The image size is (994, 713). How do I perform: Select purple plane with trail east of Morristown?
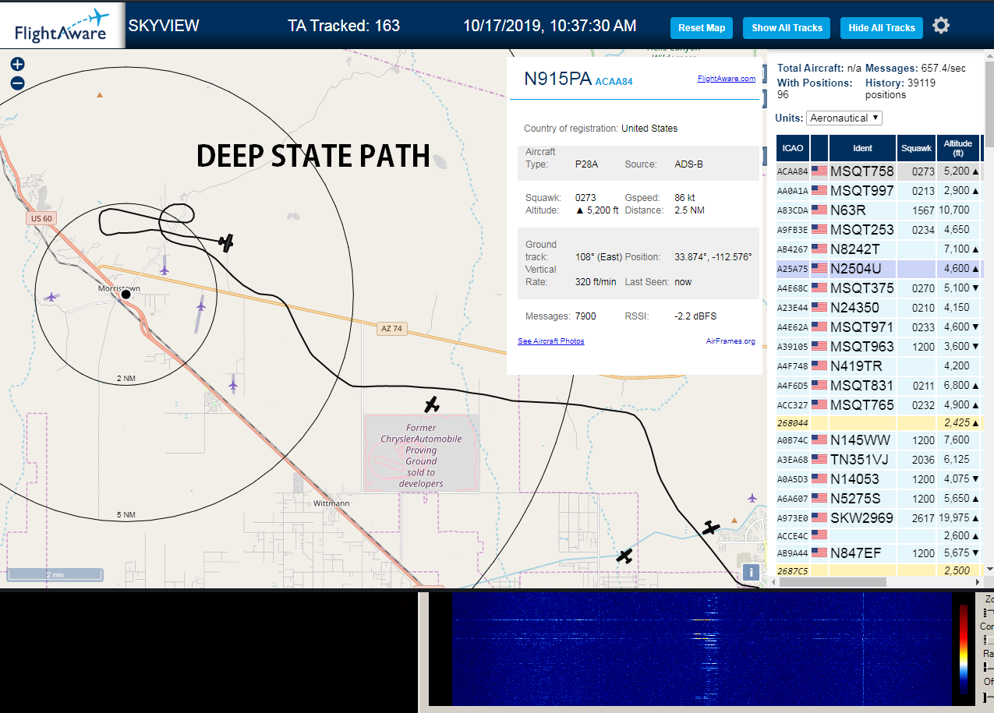click(x=200, y=306)
